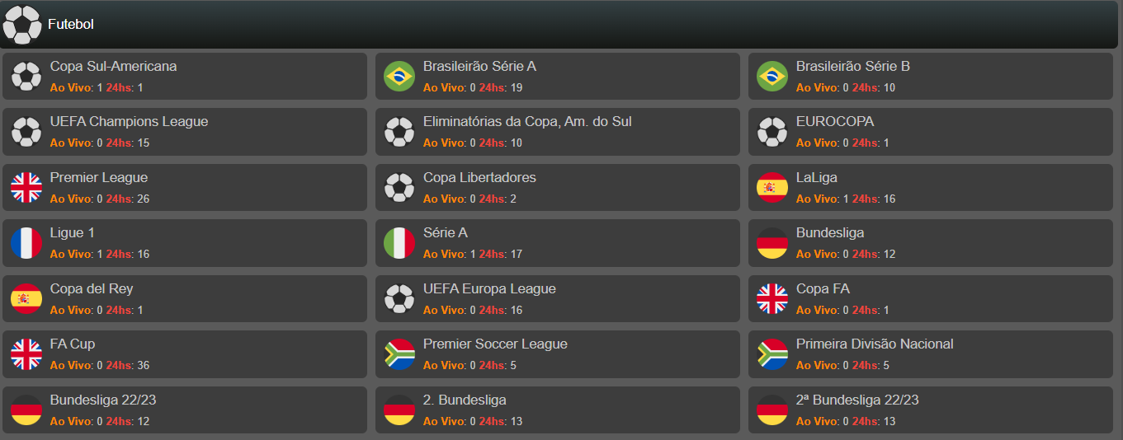Choose the FA Cup league card
This screenshot has height=440, width=1123.
(185, 354)
